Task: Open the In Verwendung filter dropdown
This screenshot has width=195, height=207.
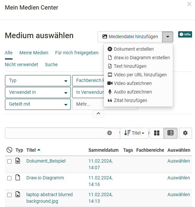Action: 88,92
